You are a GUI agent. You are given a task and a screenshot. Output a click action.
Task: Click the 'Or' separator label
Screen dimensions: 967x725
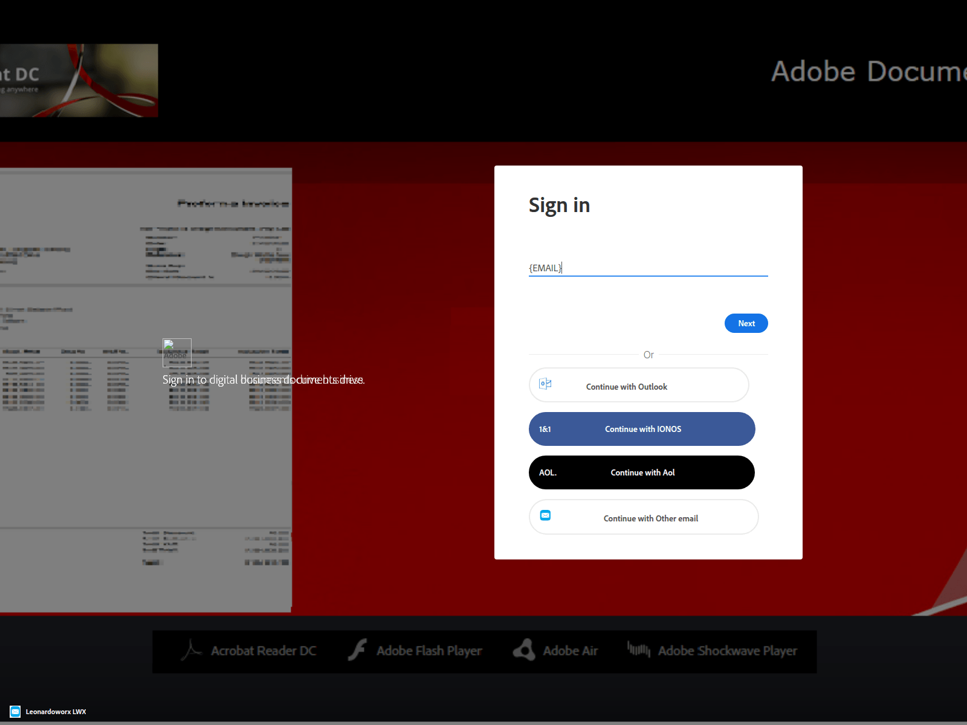[648, 355]
